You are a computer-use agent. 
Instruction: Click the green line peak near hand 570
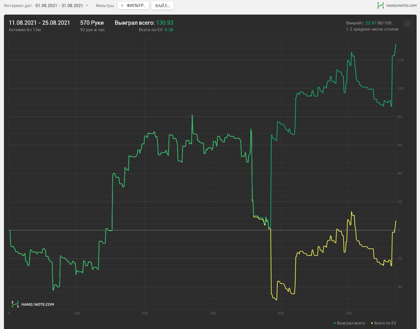[x=396, y=44]
